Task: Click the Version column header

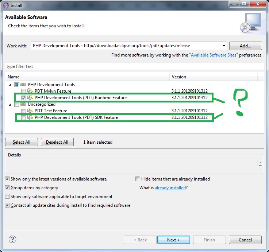Action: pos(214,77)
